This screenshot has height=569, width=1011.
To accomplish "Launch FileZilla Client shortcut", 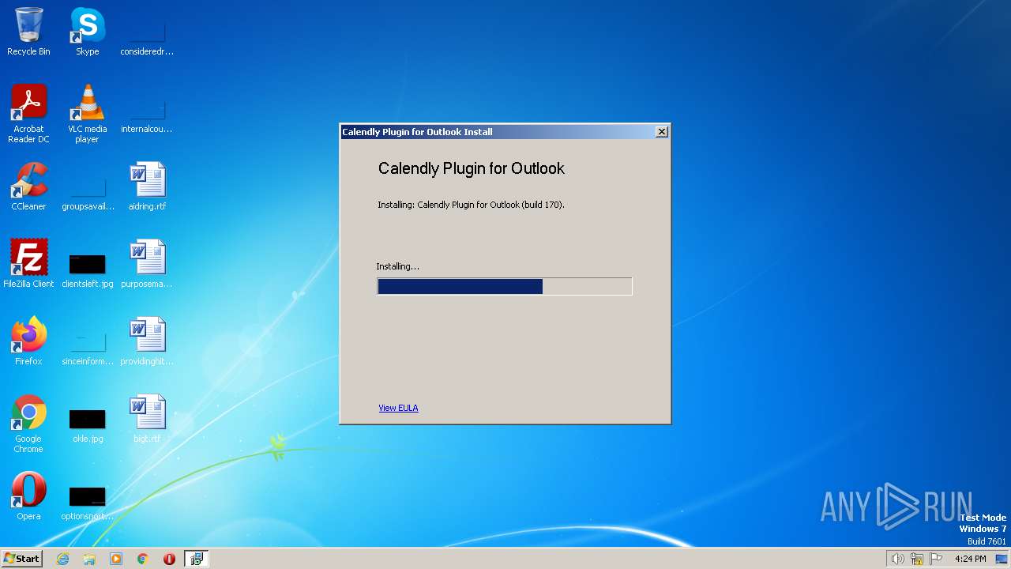I will pos(28,264).
